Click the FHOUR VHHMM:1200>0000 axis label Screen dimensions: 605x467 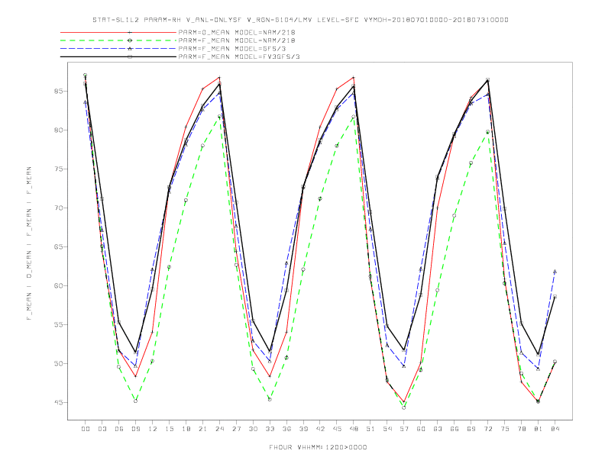pos(318,447)
